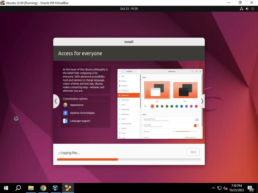Image resolution: width=258 pixels, height=193 pixels.
Task: Select the running Ubuntu VM taskbar icon
Action: point(68,188)
